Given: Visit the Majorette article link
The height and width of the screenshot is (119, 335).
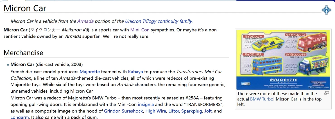Looking at the screenshot, I should click(x=90, y=72).
